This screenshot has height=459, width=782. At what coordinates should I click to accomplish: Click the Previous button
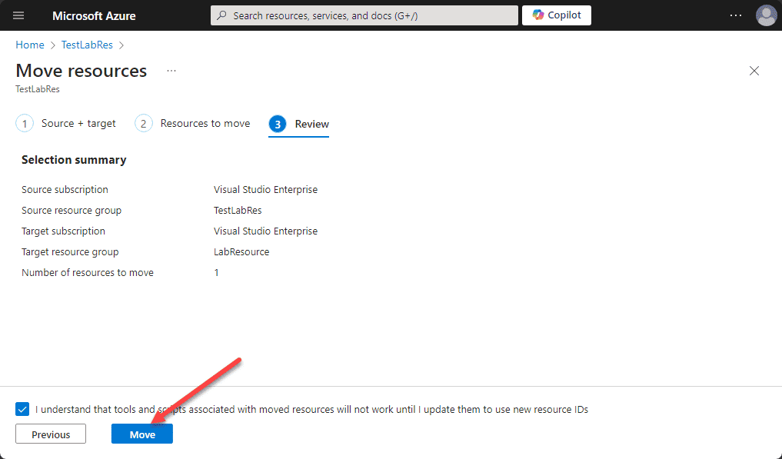[51, 434]
